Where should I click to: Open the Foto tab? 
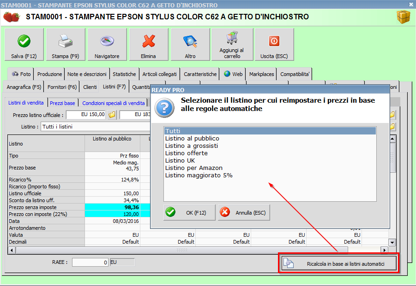(21, 74)
